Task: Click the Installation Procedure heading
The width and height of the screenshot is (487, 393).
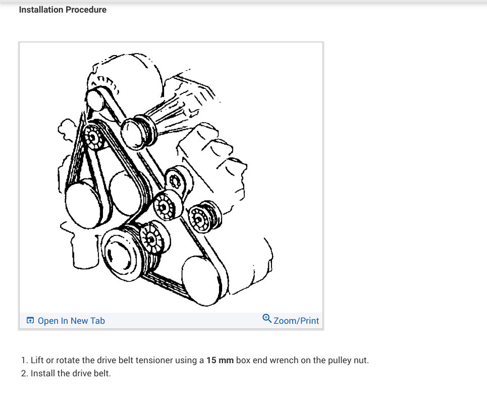Action: [x=63, y=10]
